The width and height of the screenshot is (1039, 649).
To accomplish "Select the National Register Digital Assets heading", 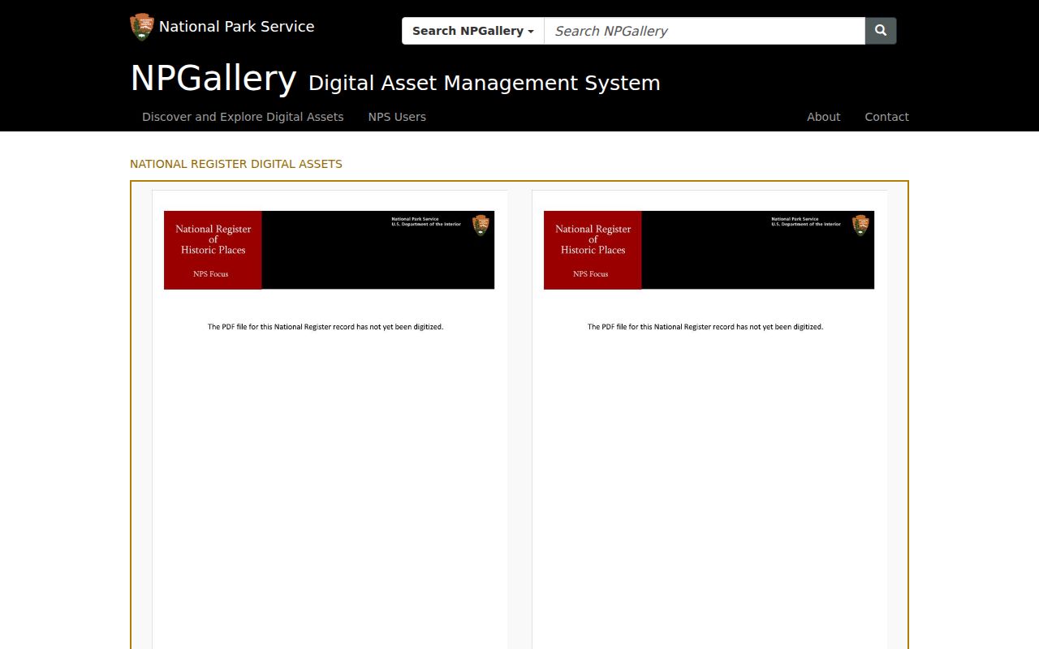I will click(236, 164).
